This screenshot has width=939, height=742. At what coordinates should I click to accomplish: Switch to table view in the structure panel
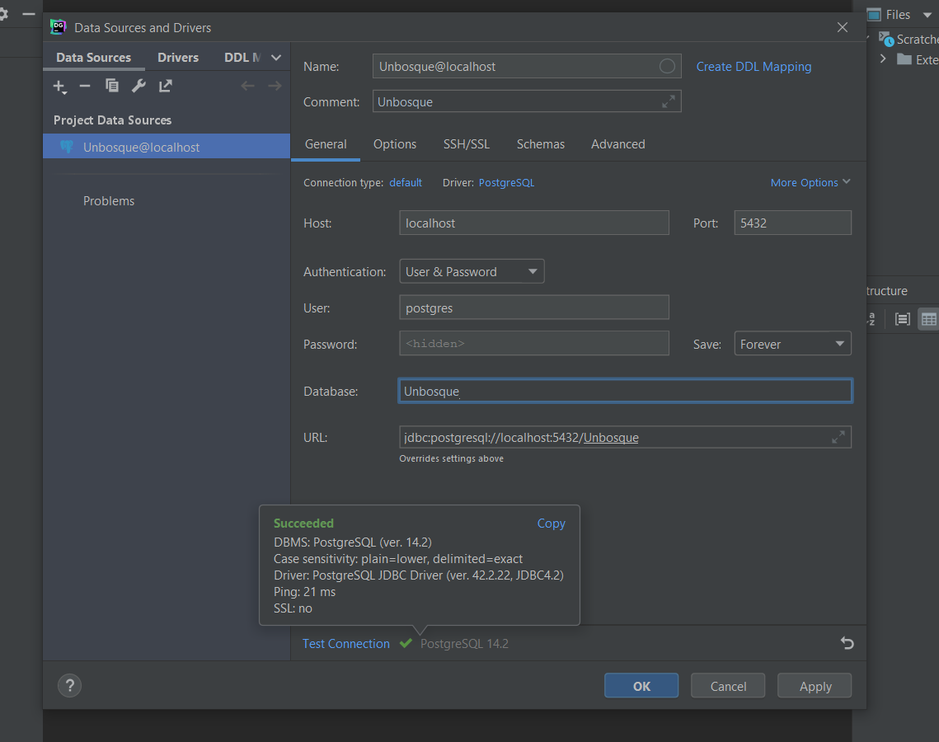(928, 319)
